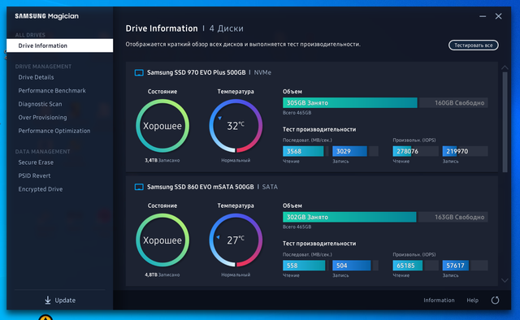Screen dimensions: 520x320
Task: Click the 27°C temperature gauge
Action: 236,240
